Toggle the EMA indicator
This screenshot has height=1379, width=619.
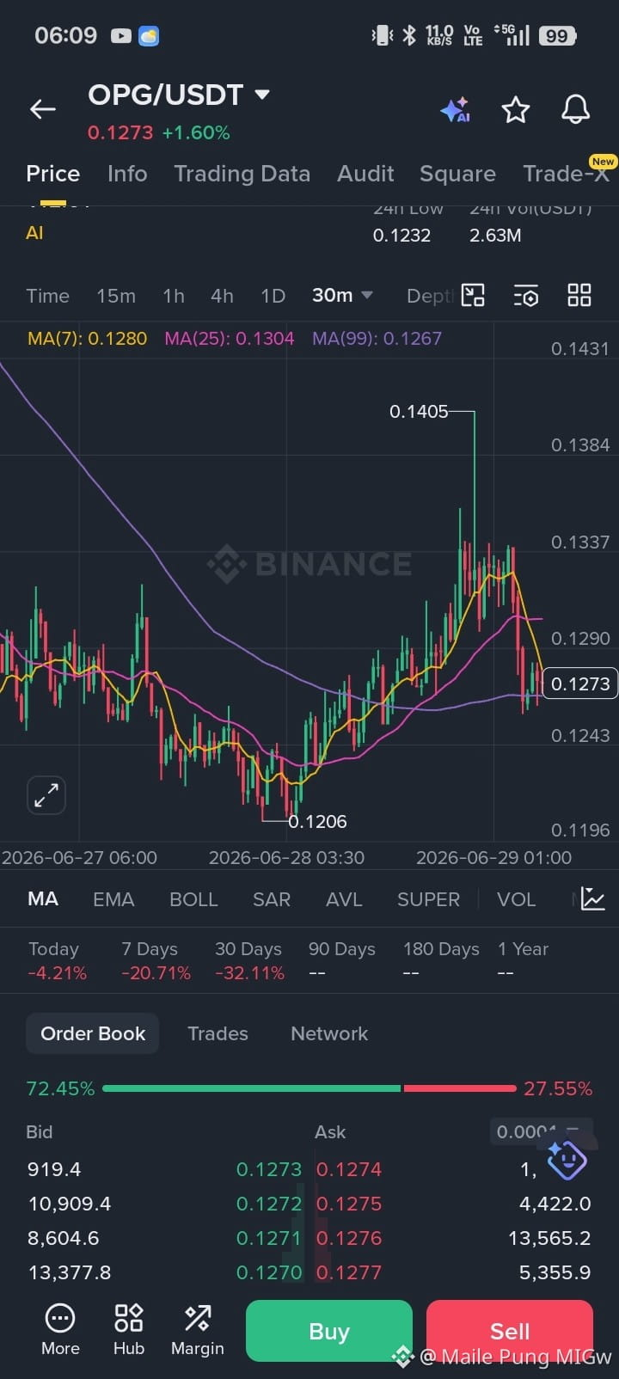(113, 899)
